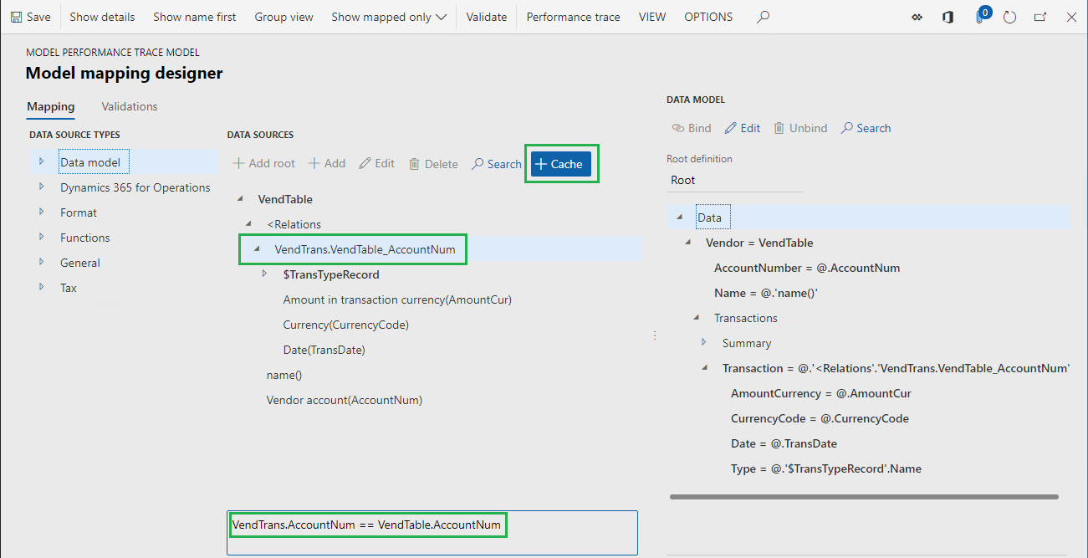This screenshot has width=1088, height=558.
Task: Click the Cache button
Action: point(561,164)
